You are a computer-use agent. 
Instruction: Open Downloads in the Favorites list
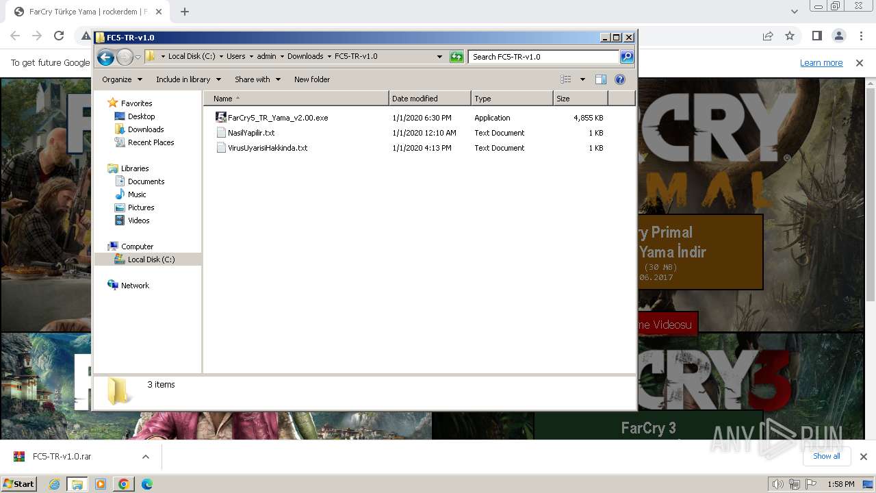click(x=146, y=129)
